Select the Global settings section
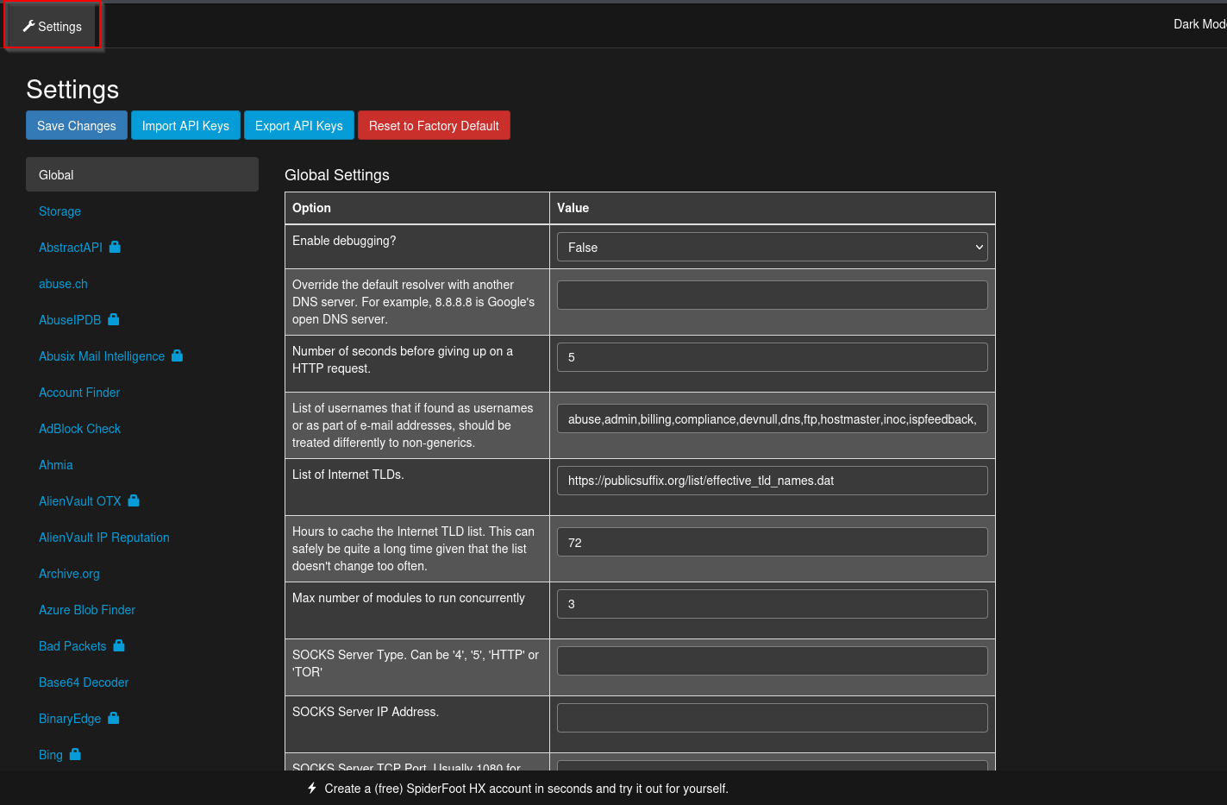Screen dimensions: 1227x805 (x=142, y=174)
